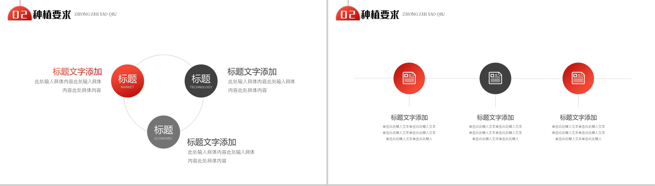The image size is (655, 186).
Task: Select body text next to the ECONOMIC circle
Action: click(221, 156)
